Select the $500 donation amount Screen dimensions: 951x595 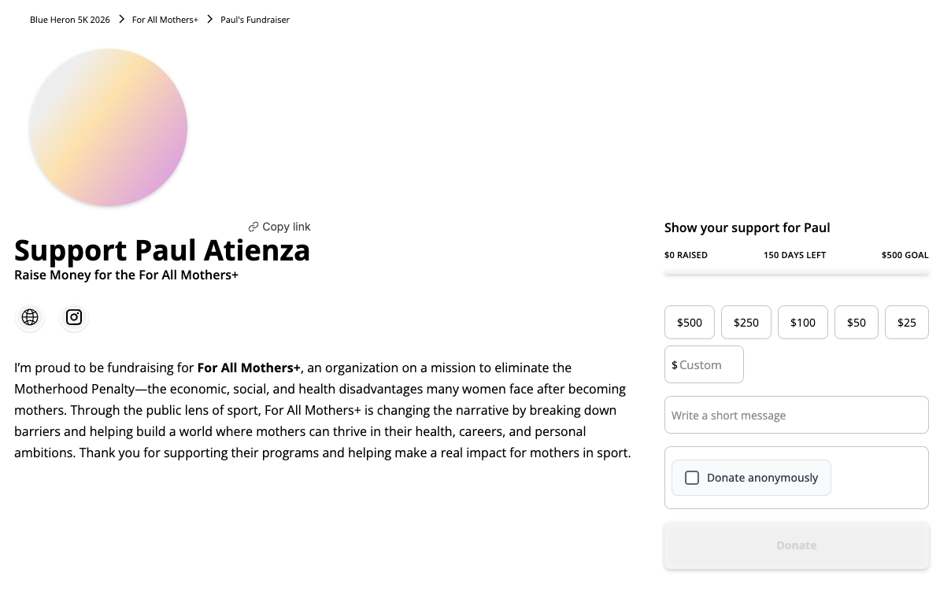tap(690, 323)
